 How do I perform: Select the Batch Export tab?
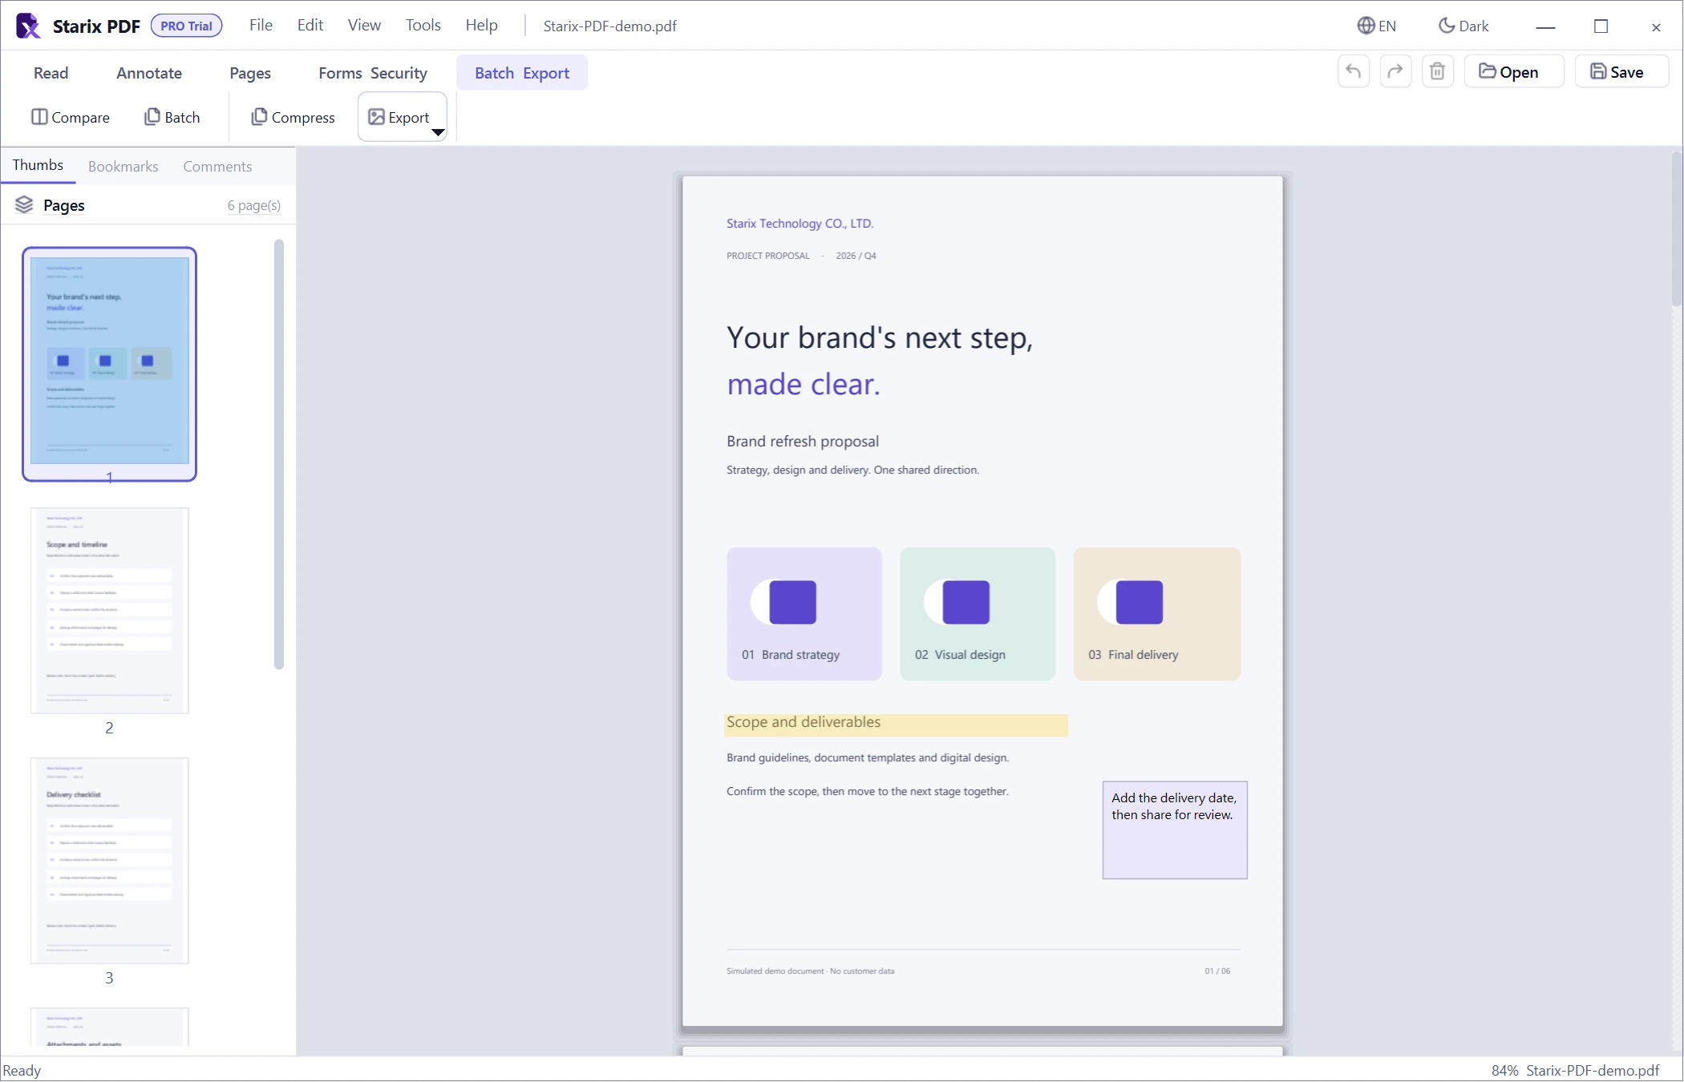point(522,73)
